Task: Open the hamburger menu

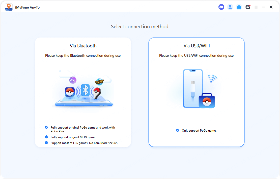Action: 256,7
